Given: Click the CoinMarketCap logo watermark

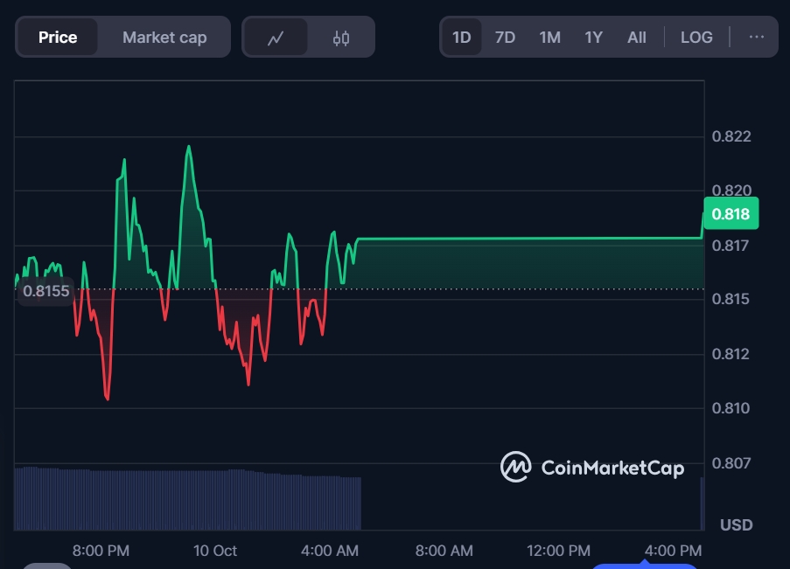Looking at the screenshot, I should pos(592,468).
